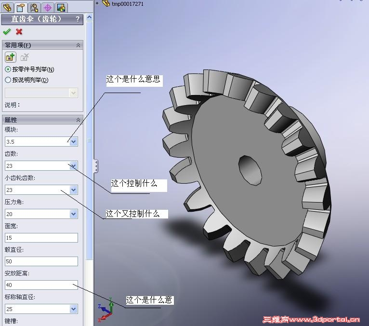Open the 小齿轮齿数 dropdown

click(x=74, y=190)
